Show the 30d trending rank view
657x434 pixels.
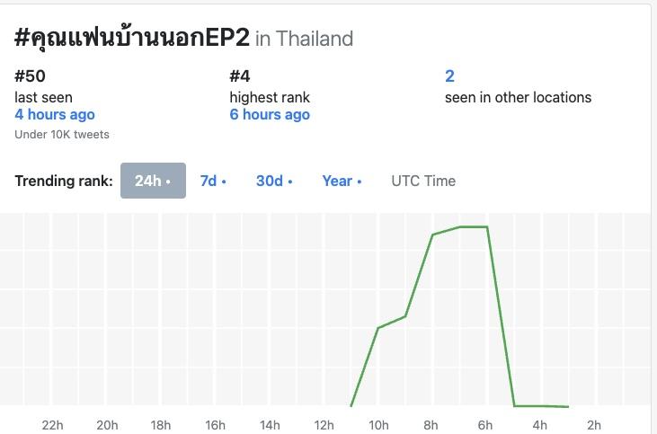[x=274, y=181]
